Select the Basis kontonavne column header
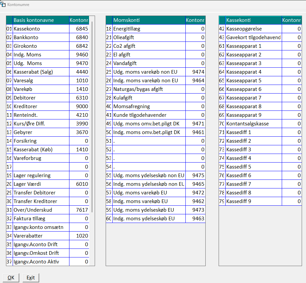Screen dimensions: 306x283 [x=41, y=20]
